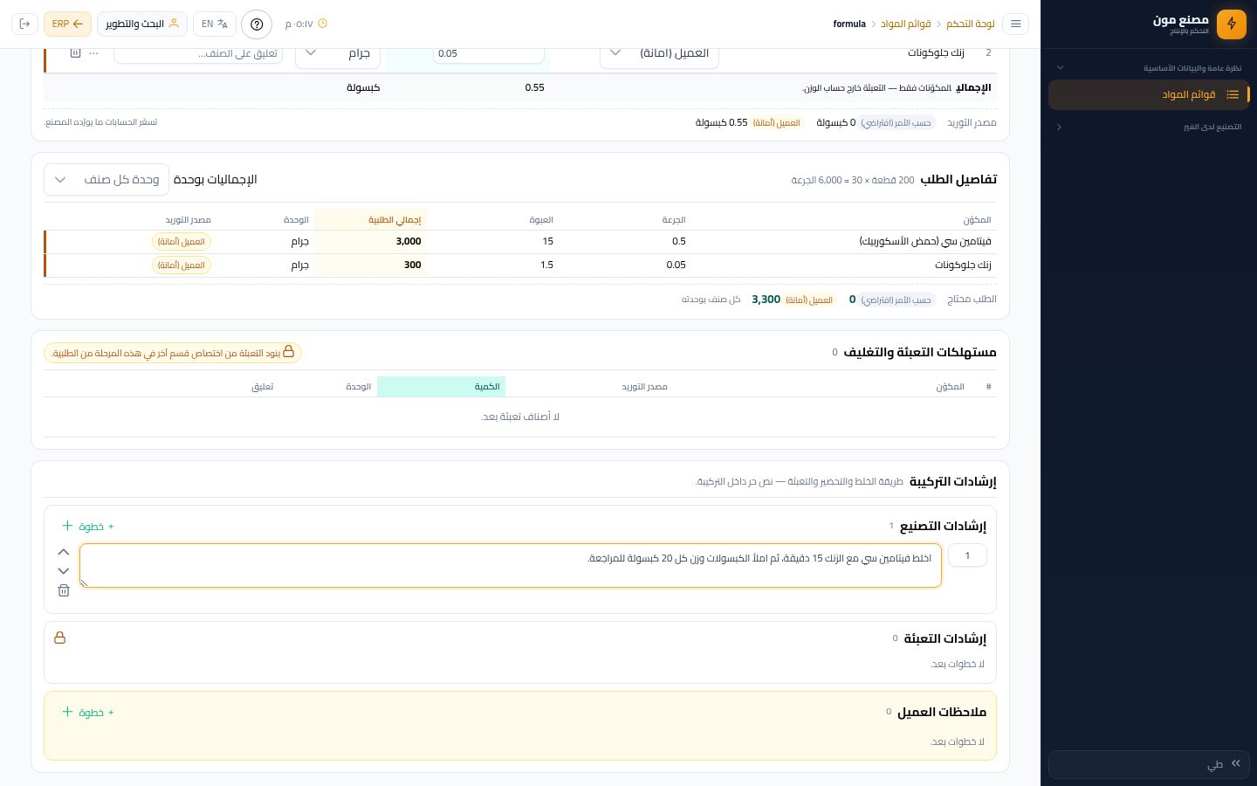
Task: Click the lightning bolt app logo
Action: pyautogui.click(x=1232, y=24)
